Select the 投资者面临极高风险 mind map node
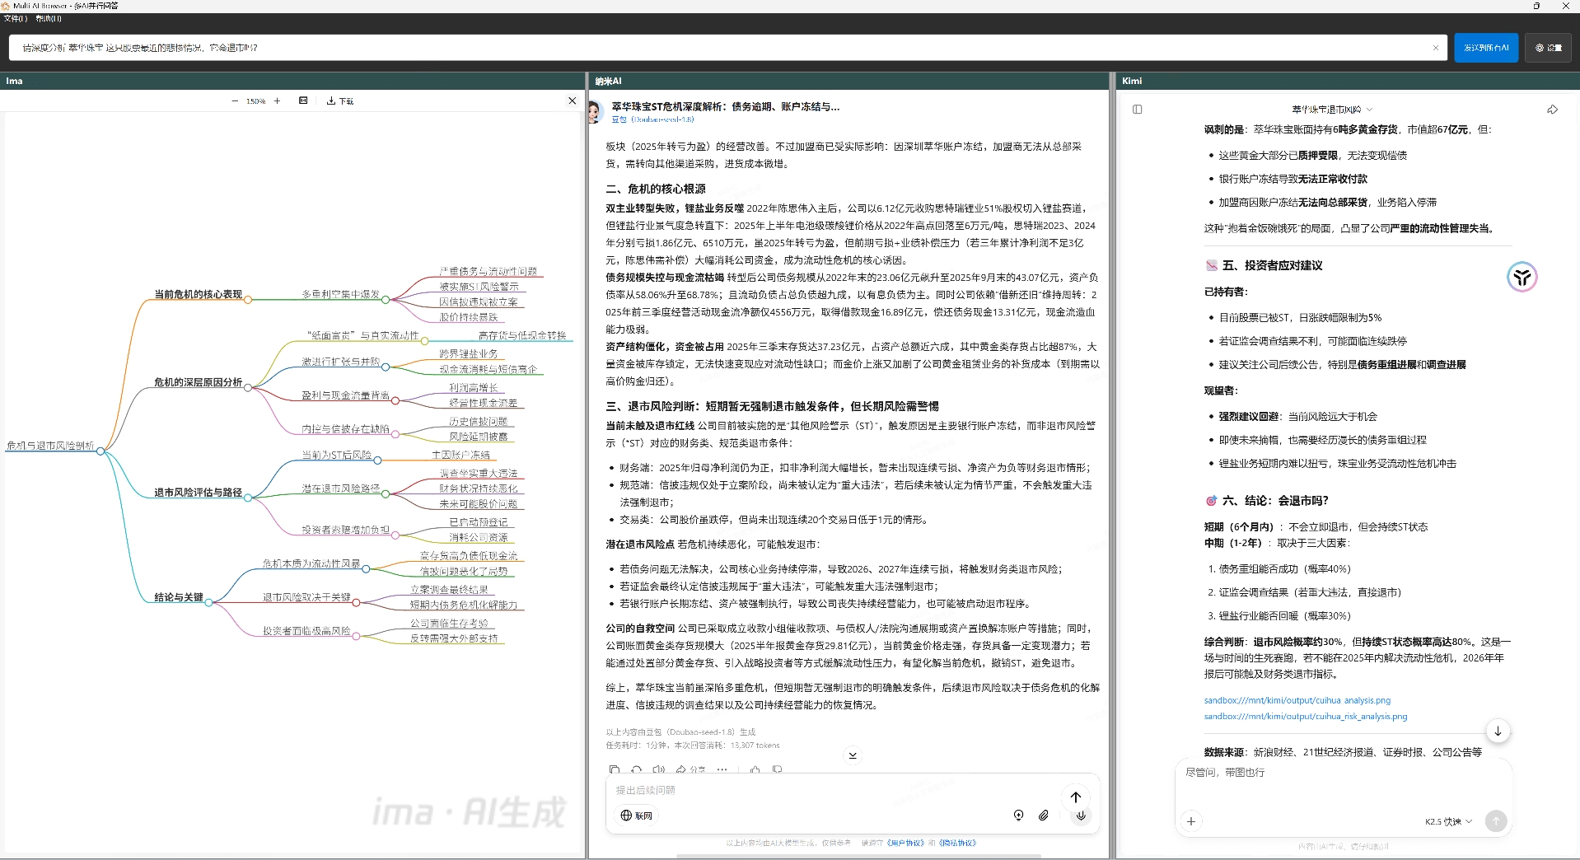The width and height of the screenshot is (1580, 860). (x=306, y=631)
